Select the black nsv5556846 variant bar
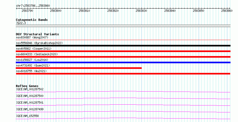The width and height of the screenshot is (238, 122). point(123,46)
